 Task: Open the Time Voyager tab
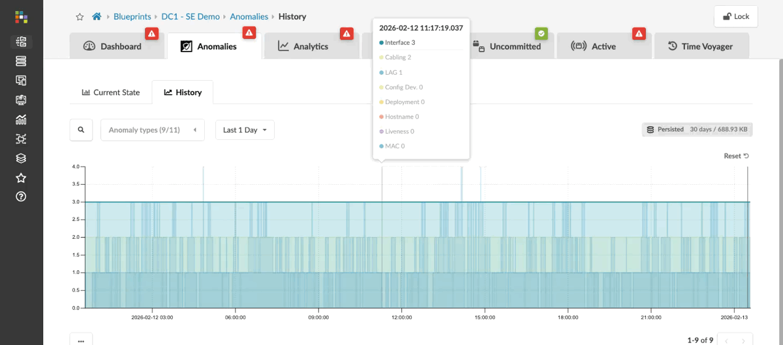[700, 46]
